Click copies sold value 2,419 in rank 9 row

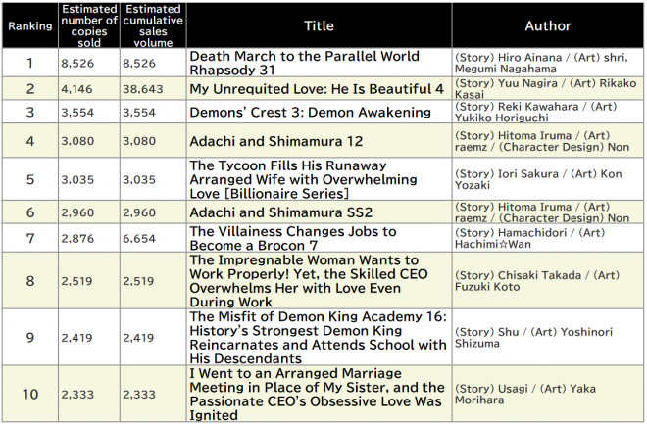click(76, 338)
